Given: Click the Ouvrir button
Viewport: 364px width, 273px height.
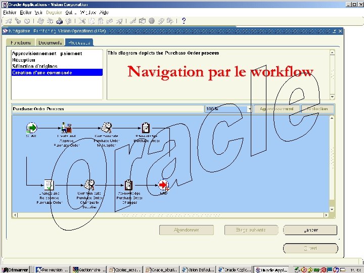Looking at the screenshot, I should [310, 248].
